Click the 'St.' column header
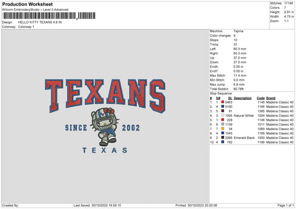296x209 pixels. [x=230, y=98]
